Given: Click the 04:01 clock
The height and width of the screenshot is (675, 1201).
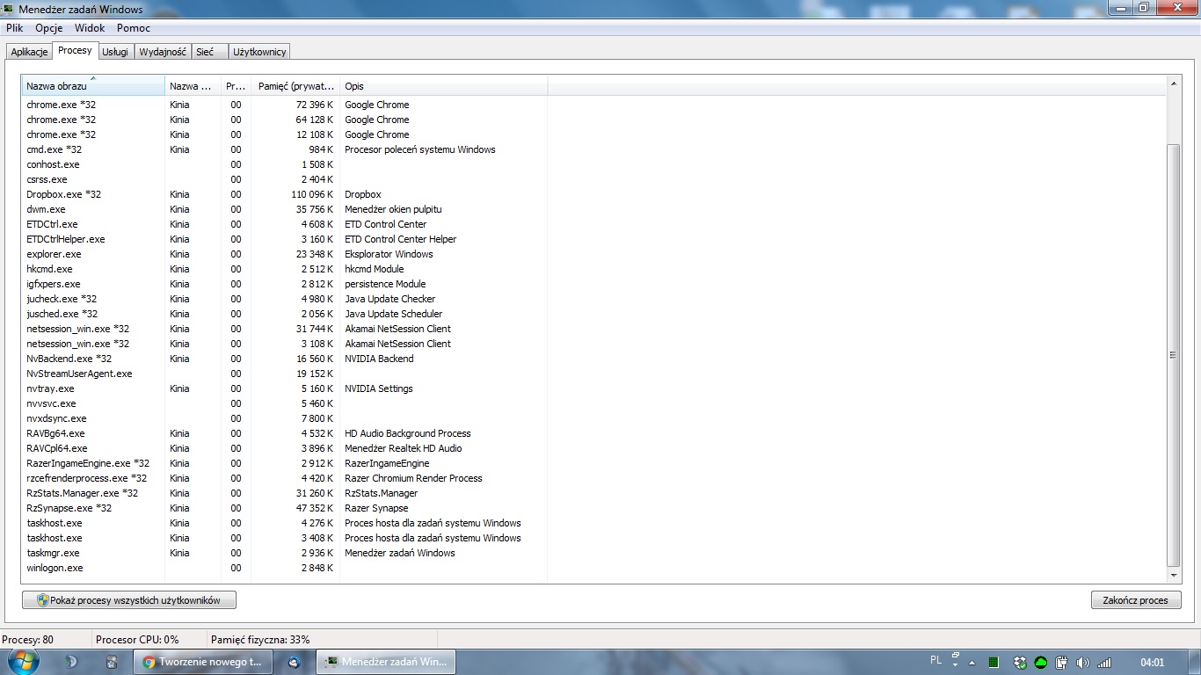Looking at the screenshot, I should pyautogui.click(x=1152, y=663).
